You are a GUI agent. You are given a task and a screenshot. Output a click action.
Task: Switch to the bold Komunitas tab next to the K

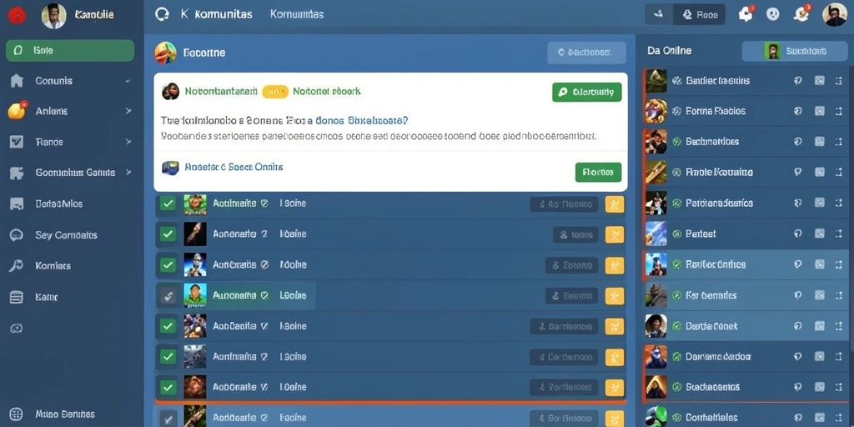click(224, 14)
